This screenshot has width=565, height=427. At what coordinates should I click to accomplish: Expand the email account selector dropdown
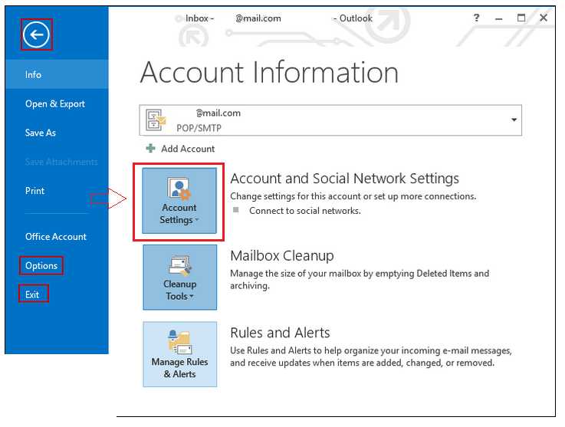[514, 120]
